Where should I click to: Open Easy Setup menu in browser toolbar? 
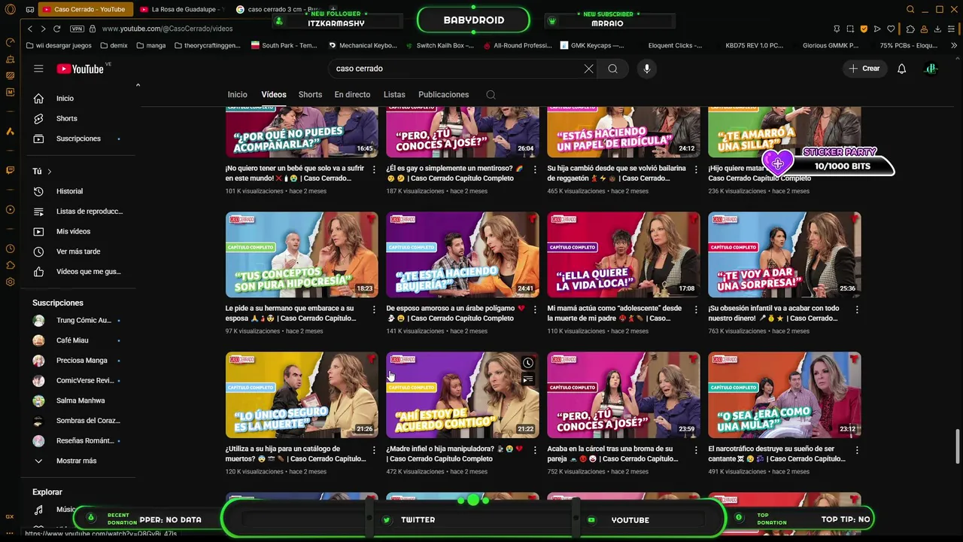click(952, 29)
